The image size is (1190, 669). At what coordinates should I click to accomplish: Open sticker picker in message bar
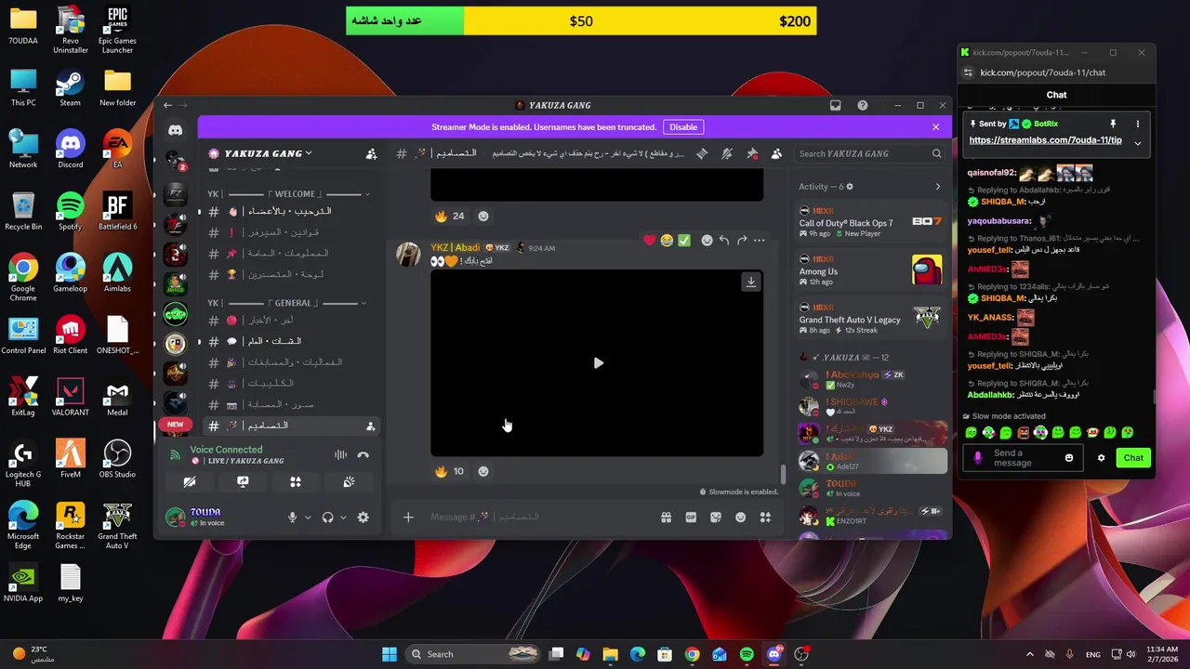(716, 517)
